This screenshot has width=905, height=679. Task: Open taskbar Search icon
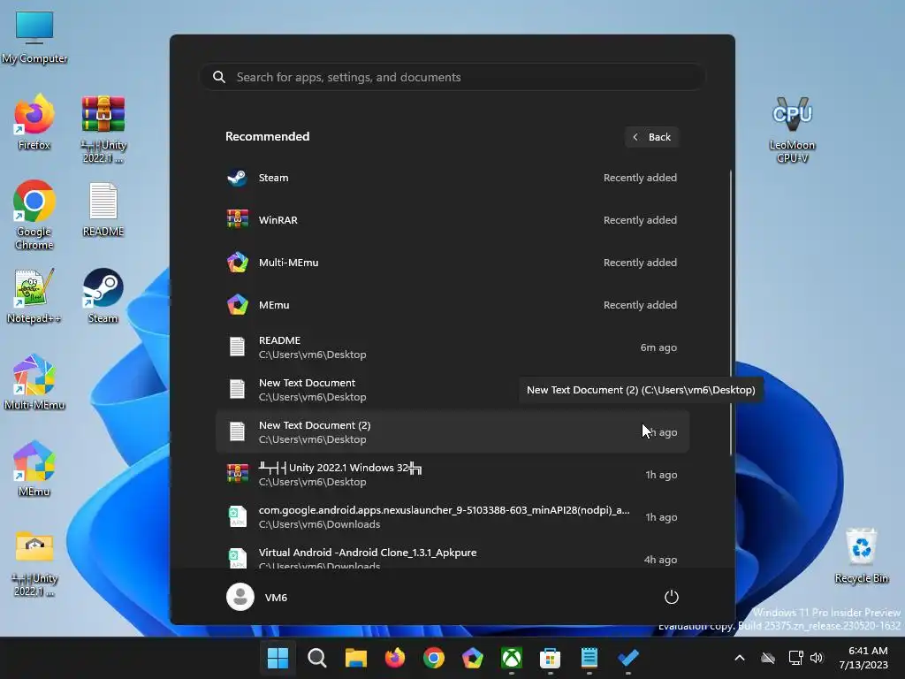tap(317, 658)
